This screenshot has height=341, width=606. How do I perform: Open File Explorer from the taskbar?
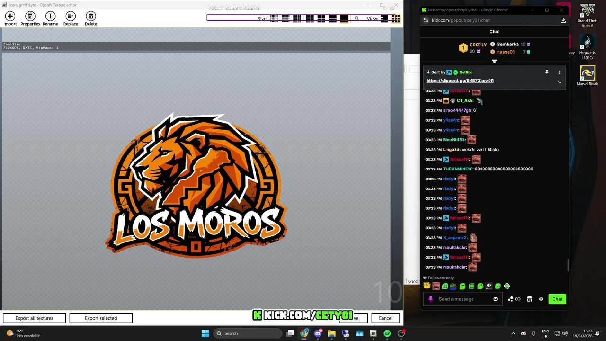coord(331,333)
